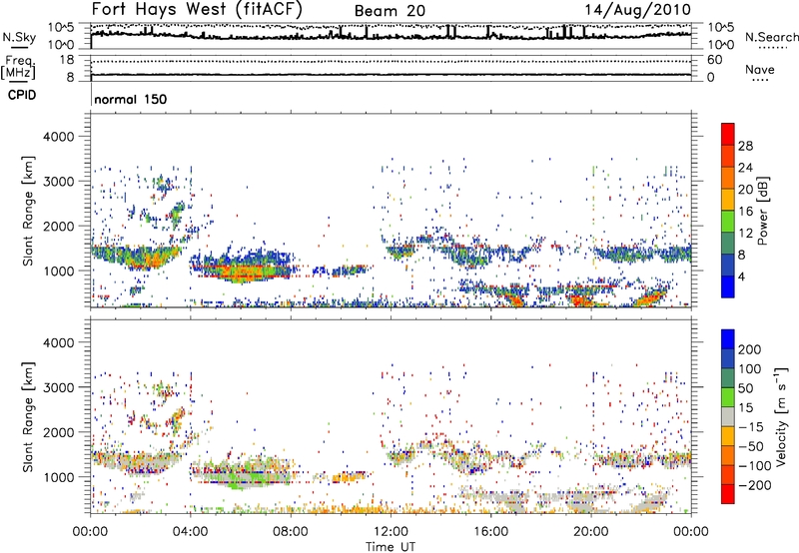This screenshot has width=799, height=553.
Task: Click the '4000' tick on the power panel axis
Action: pos(58,137)
